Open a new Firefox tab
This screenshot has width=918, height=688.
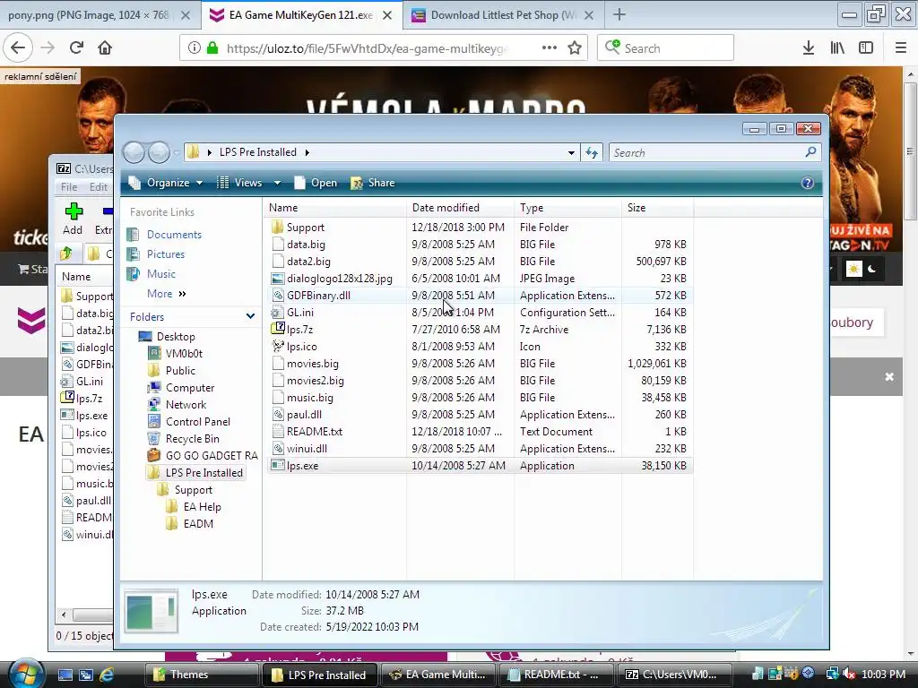(x=619, y=15)
